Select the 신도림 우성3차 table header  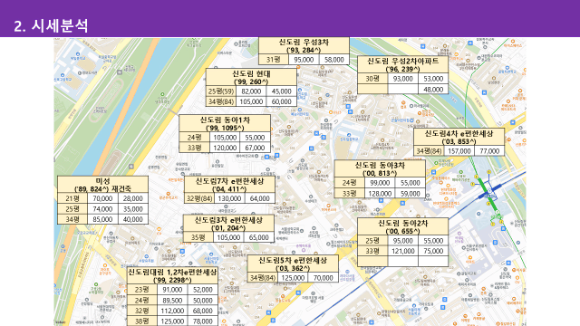click(x=304, y=46)
